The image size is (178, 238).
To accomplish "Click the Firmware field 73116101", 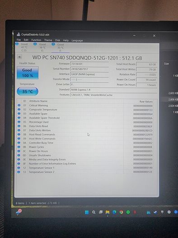I will (x=89, y=64).
